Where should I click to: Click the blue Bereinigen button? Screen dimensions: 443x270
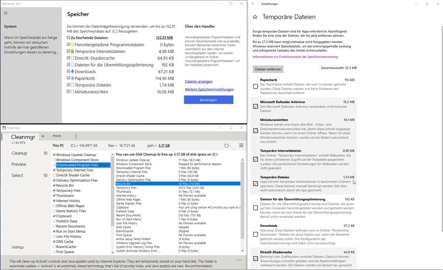(209, 100)
